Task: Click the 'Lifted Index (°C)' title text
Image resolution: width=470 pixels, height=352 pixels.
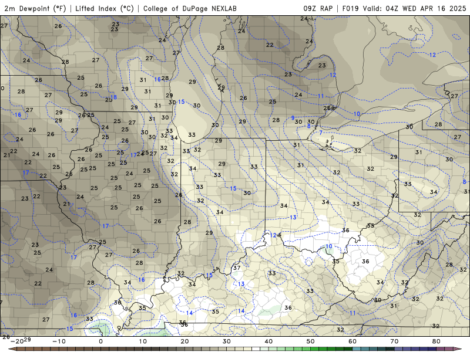Action: click(x=105, y=8)
